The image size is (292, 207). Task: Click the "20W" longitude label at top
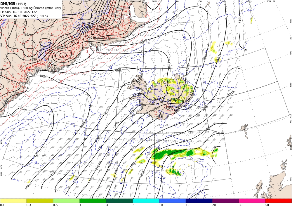pyautogui.click(x=154, y=1)
